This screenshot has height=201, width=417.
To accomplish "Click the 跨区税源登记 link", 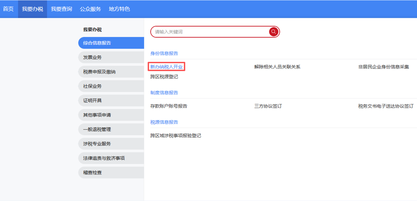I will point(164,77).
